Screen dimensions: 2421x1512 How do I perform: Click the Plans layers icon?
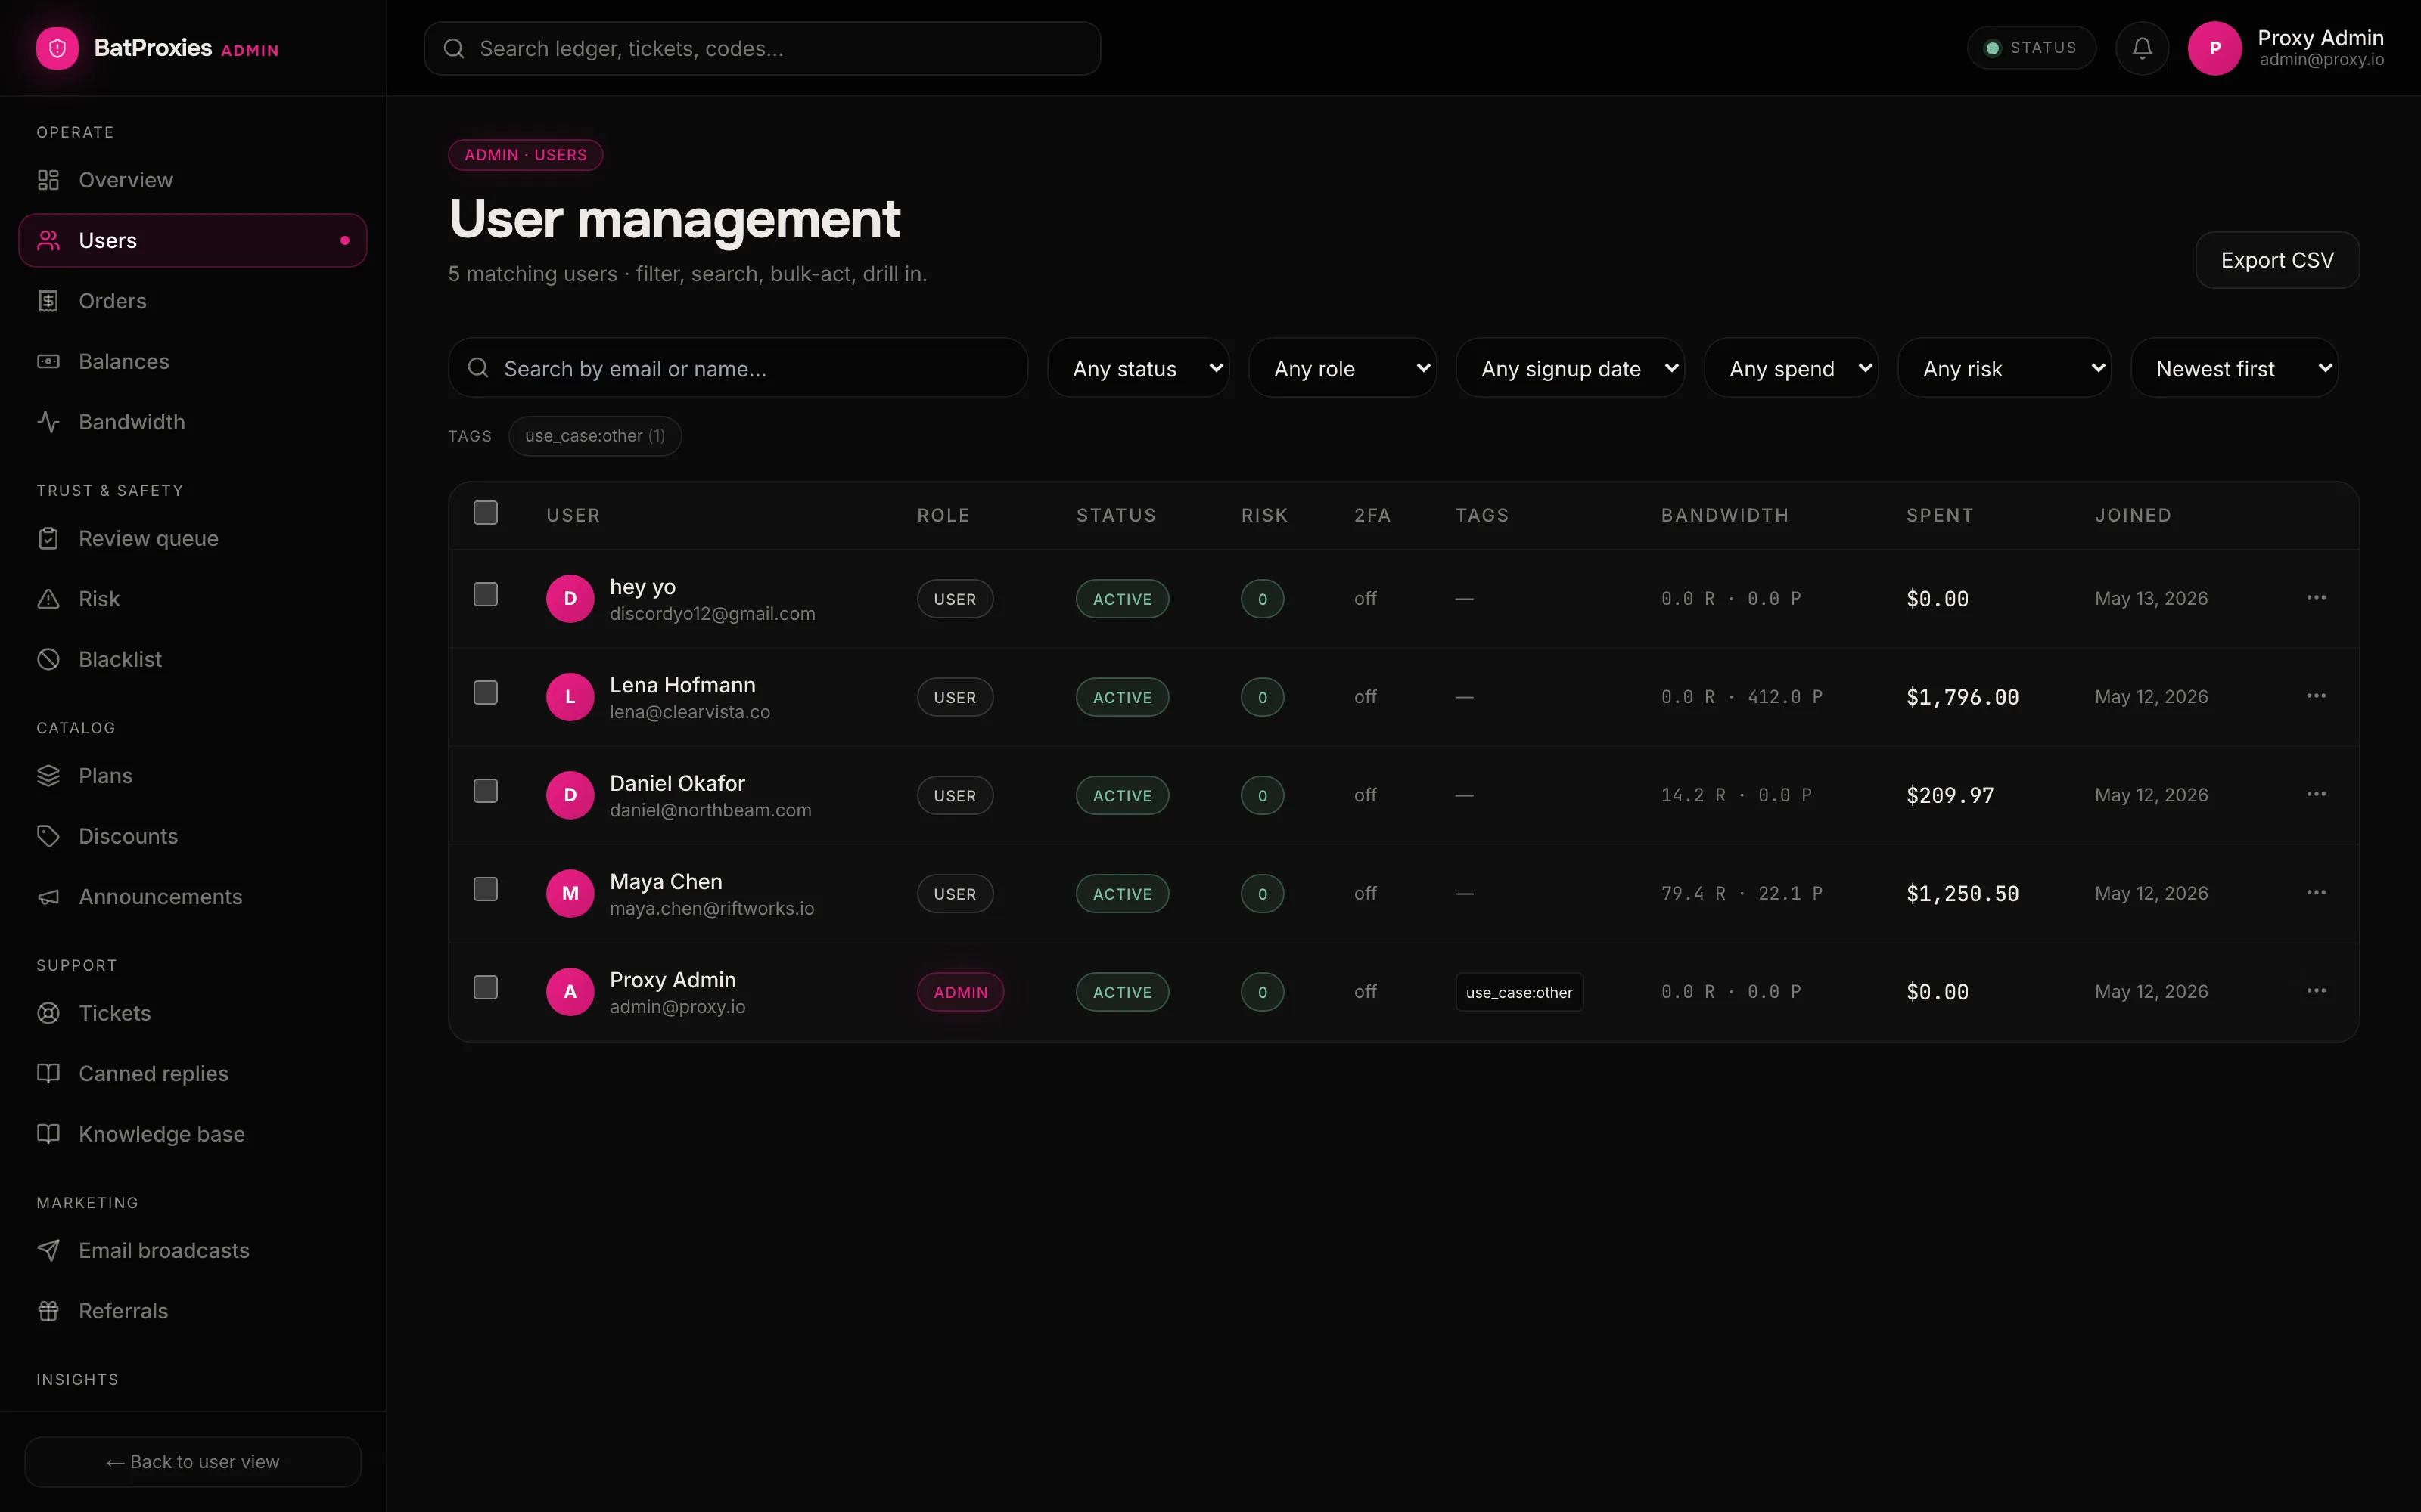point(48,776)
